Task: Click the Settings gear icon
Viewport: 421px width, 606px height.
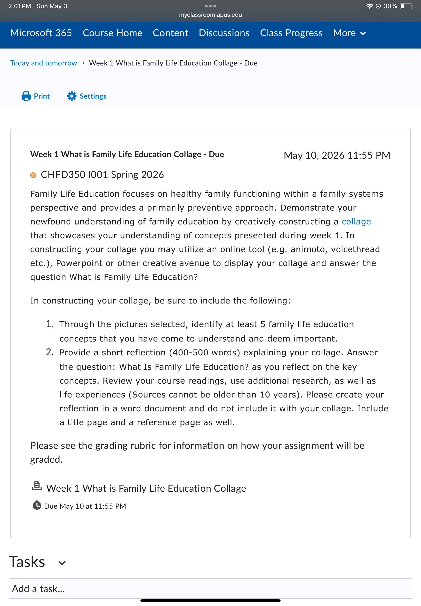Action: coord(72,96)
